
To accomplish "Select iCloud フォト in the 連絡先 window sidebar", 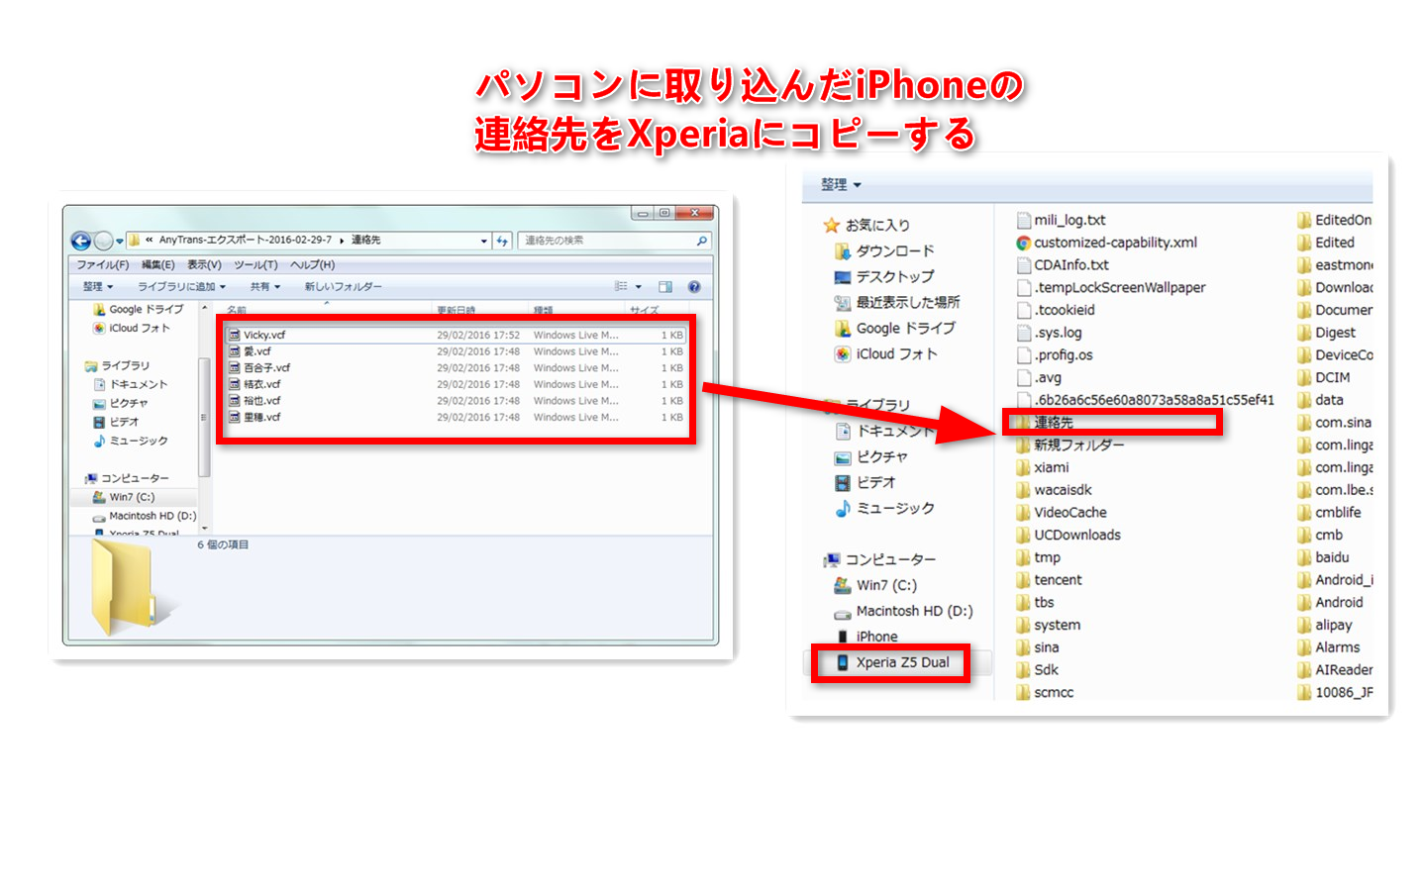I will (132, 329).
